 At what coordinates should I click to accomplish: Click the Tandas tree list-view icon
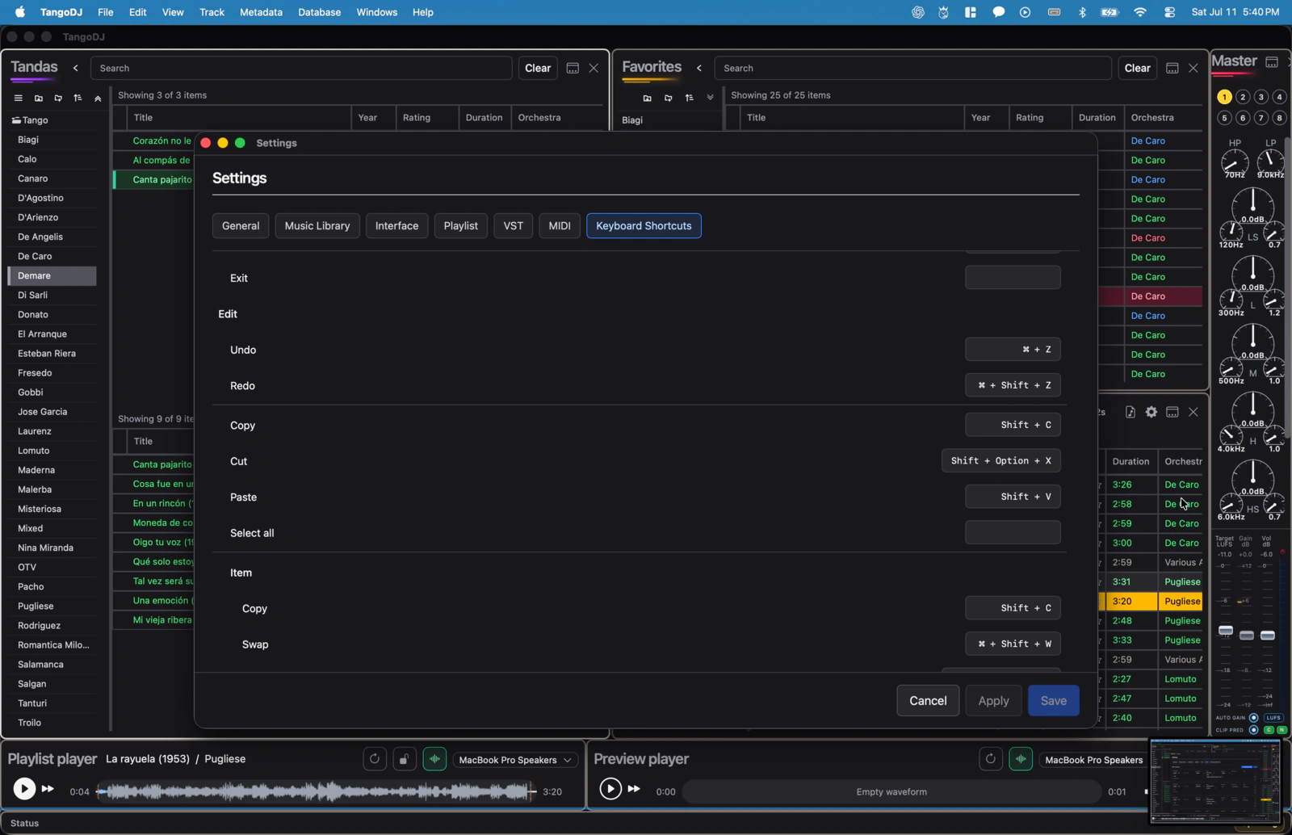pyautogui.click(x=18, y=98)
